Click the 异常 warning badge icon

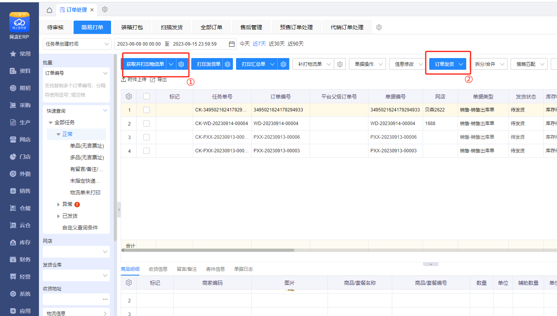point(77,204)
